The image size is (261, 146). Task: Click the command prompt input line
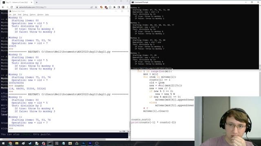click(151, 68)
